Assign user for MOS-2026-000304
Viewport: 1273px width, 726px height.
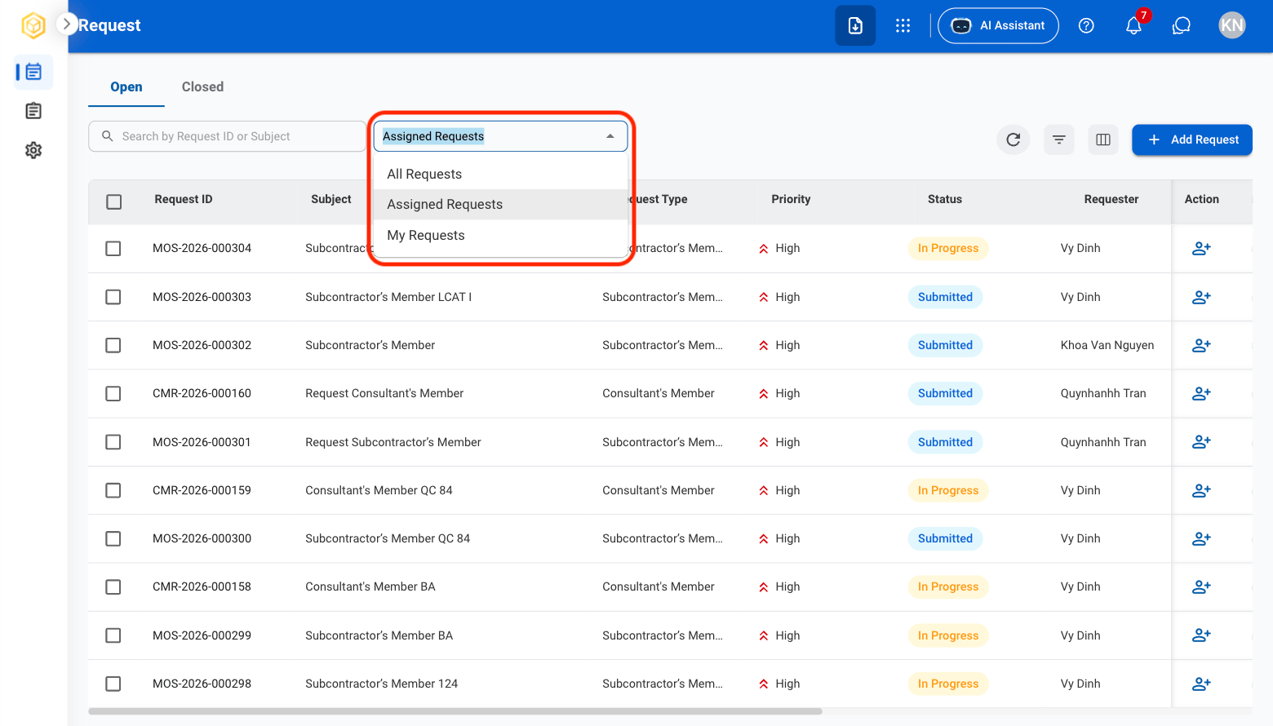coord(1201,249)
